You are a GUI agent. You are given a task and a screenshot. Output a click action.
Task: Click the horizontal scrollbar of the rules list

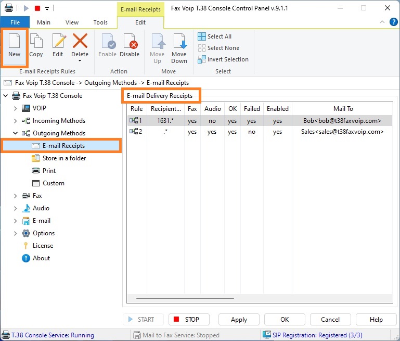(x=185, y=298)
